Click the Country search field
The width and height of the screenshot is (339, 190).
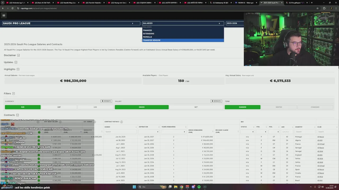tap(305, 132)
